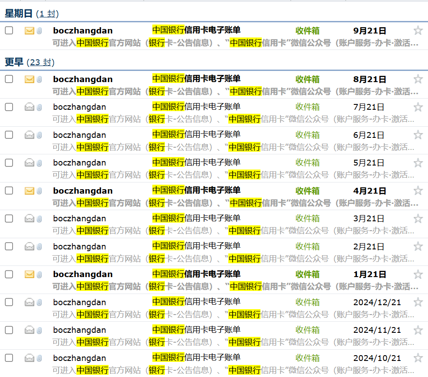
Task: Click the unread envelope icon of 4月21日 email
Action: [29, 191]
